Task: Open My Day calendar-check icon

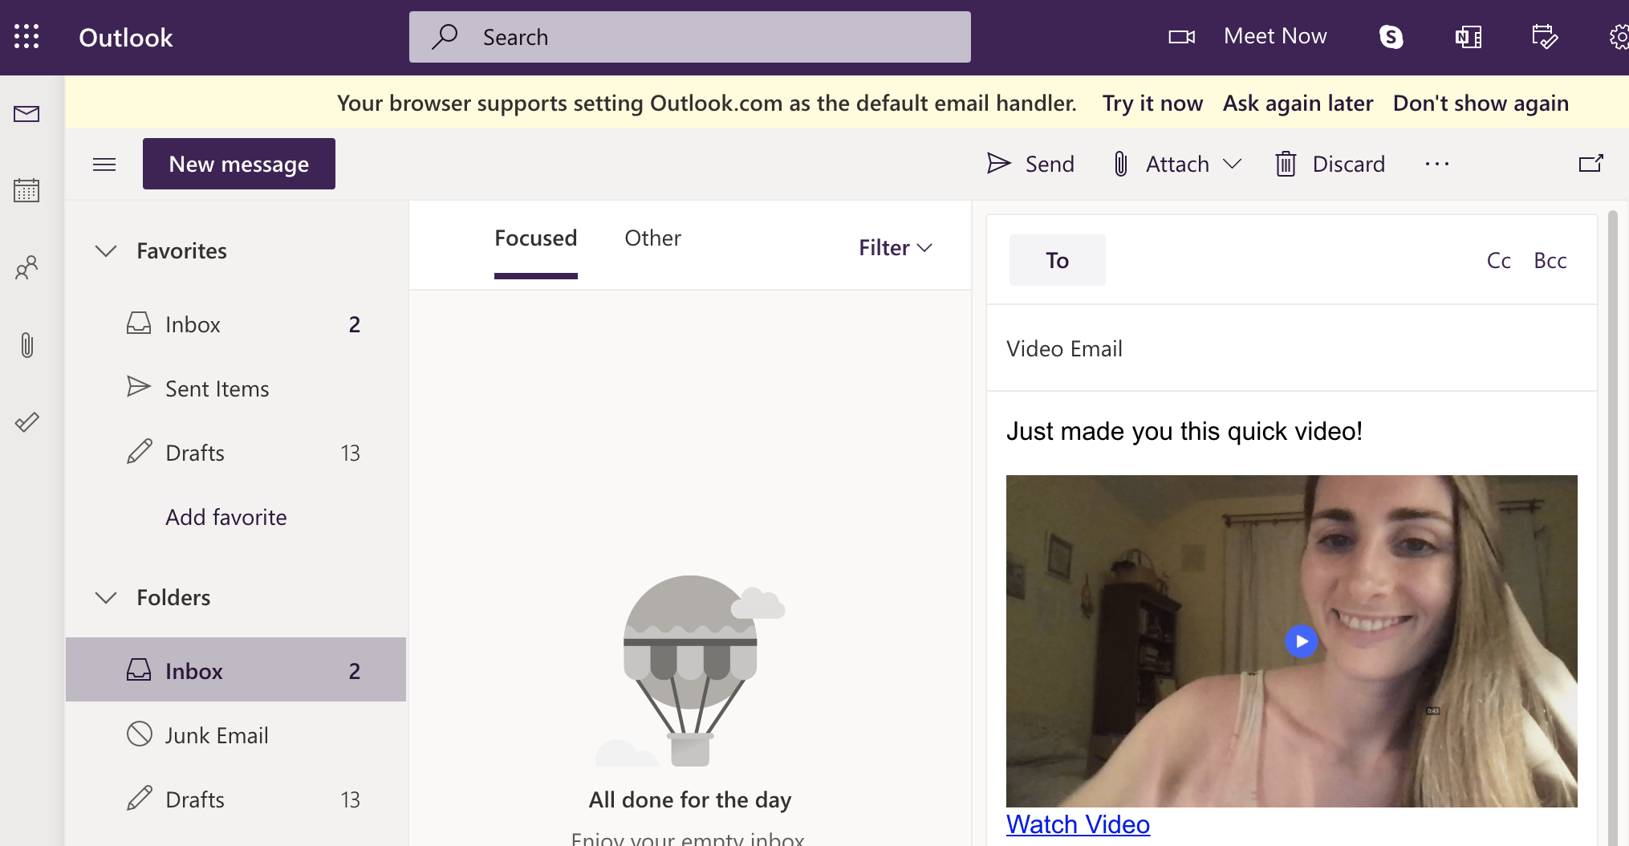Action: coord(1545,37)
